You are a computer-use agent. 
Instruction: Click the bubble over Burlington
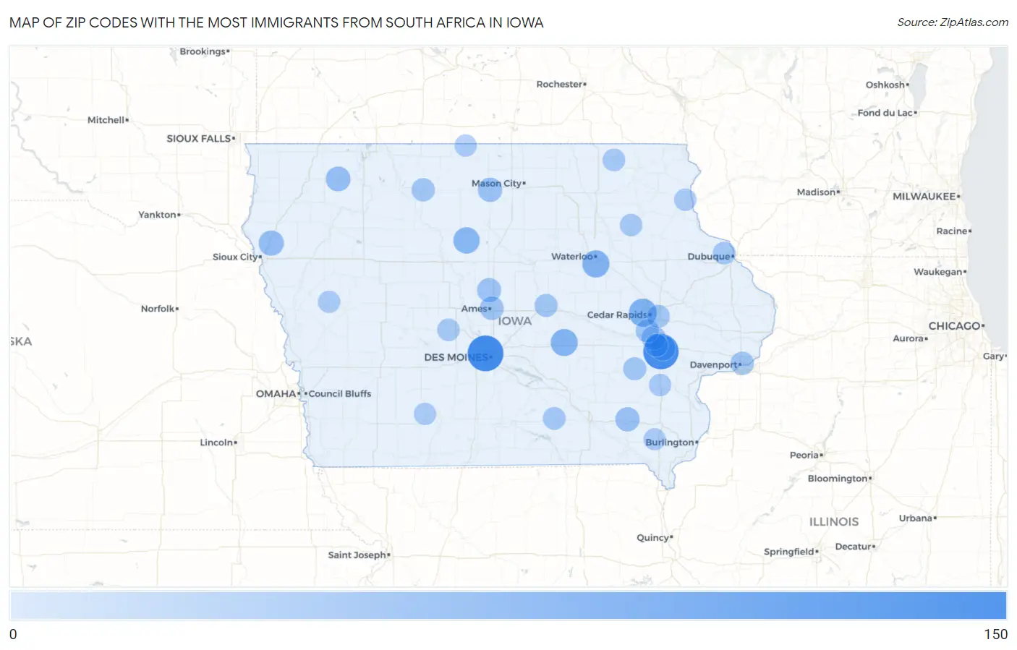[x=655, y=439]
